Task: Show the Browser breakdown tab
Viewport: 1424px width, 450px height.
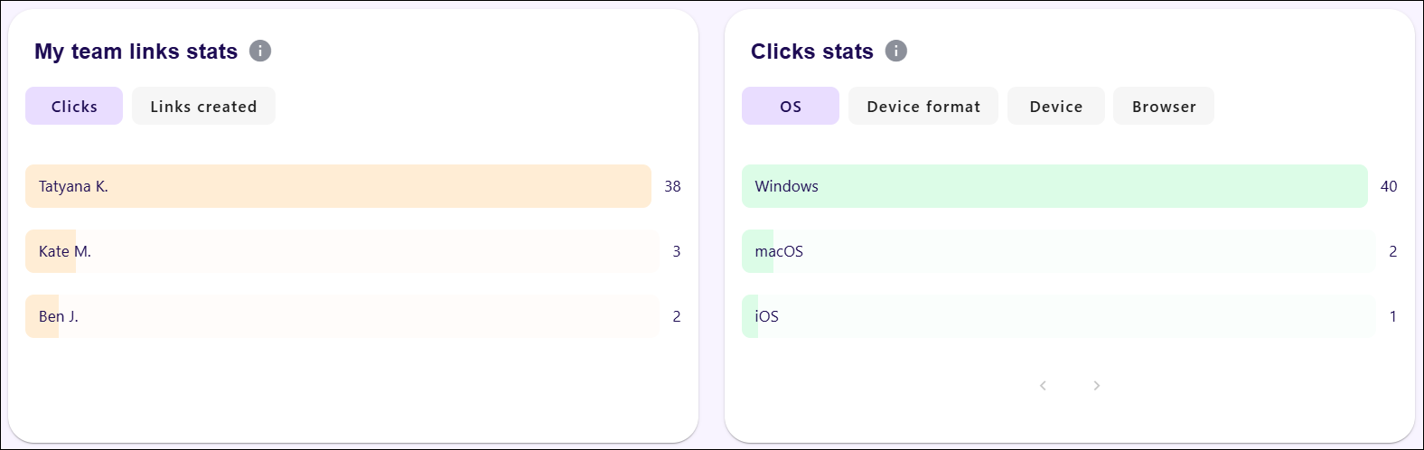Action: (x=1163, y=107)
